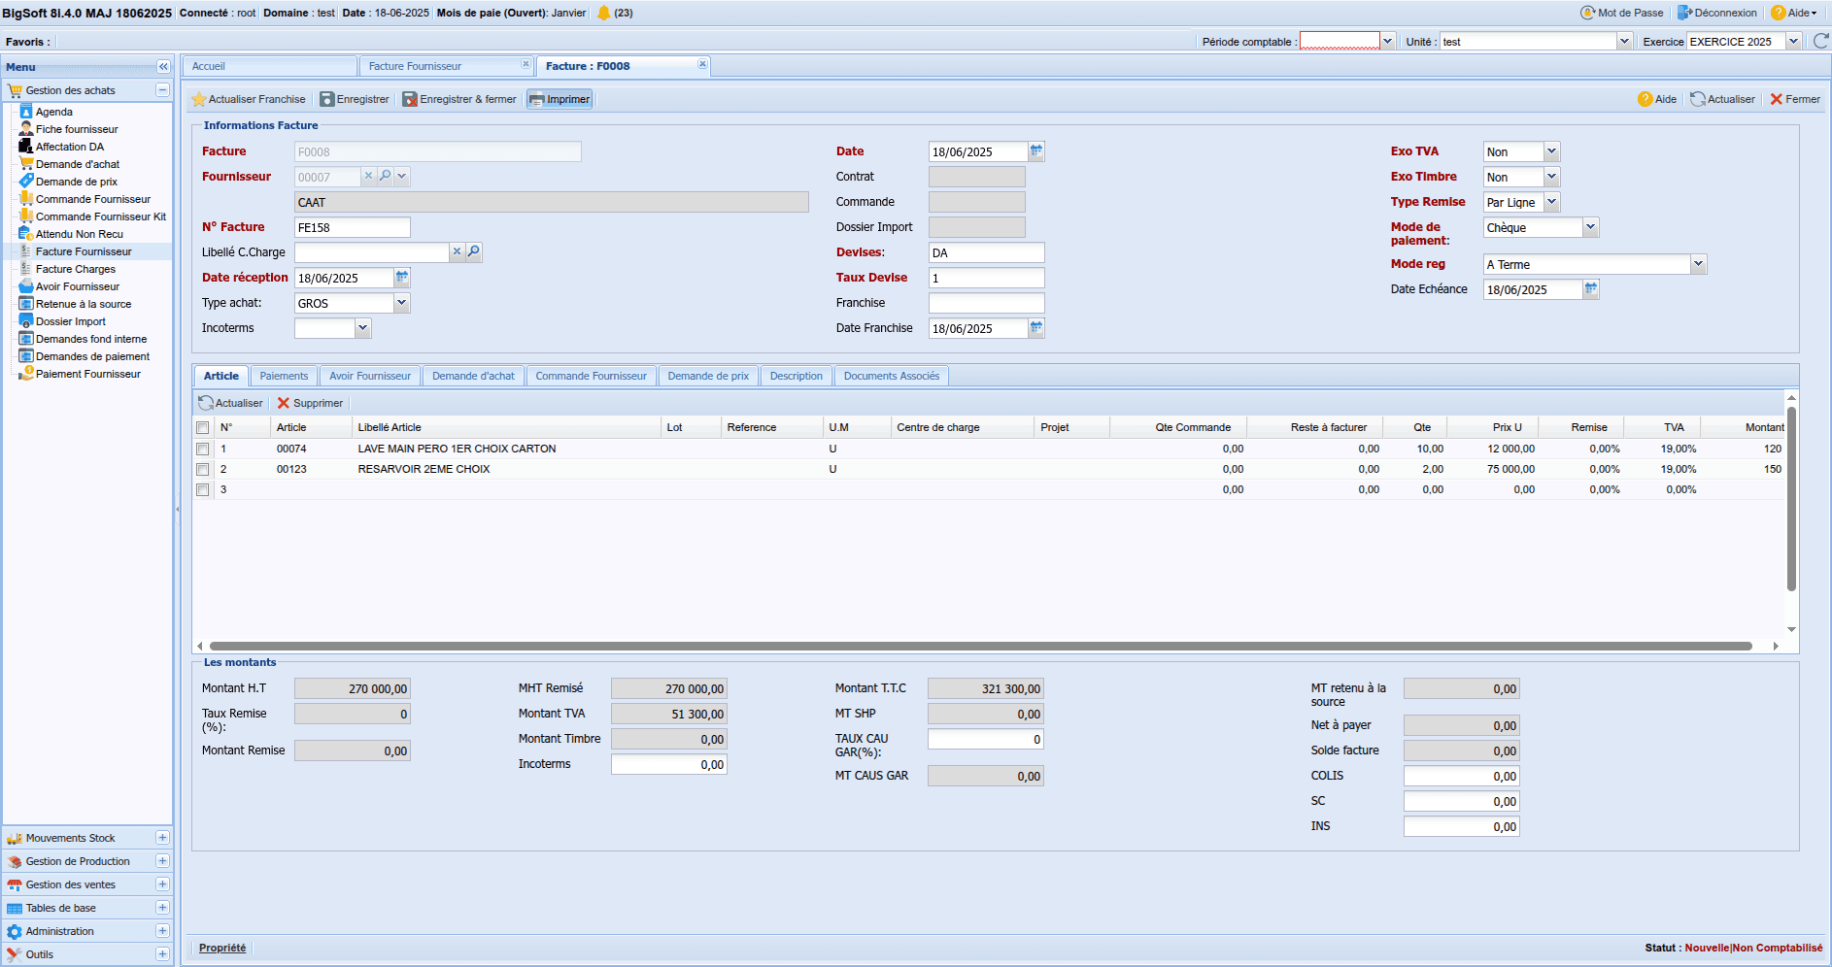This screenshot has height=967, width=1832.
Task: Open calendar picker for Date Franchise
Action: pyautogui.click(x=1036, y=328)
